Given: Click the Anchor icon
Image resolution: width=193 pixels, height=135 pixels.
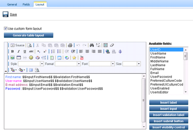Looking at the screenshot, I should (120, 51).
